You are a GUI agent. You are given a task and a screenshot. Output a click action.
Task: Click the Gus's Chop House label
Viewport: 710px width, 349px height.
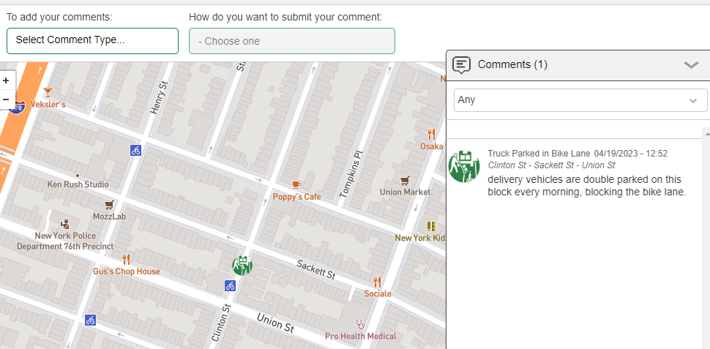(127, 271)
